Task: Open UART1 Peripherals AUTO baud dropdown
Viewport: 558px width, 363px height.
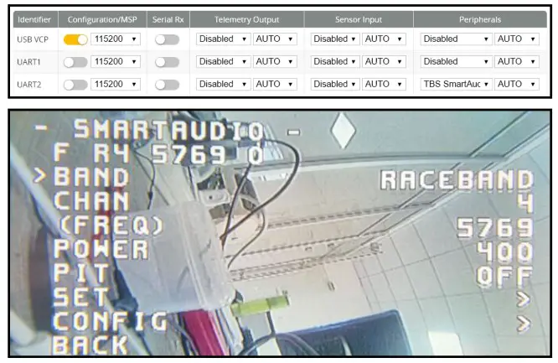Action: click(x=517, y=62)
